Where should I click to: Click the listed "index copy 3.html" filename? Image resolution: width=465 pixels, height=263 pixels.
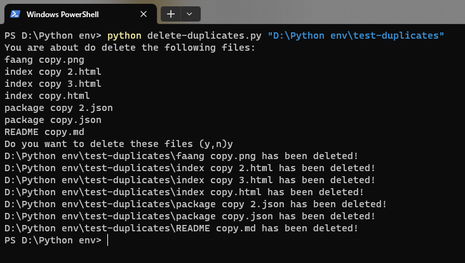53,84
